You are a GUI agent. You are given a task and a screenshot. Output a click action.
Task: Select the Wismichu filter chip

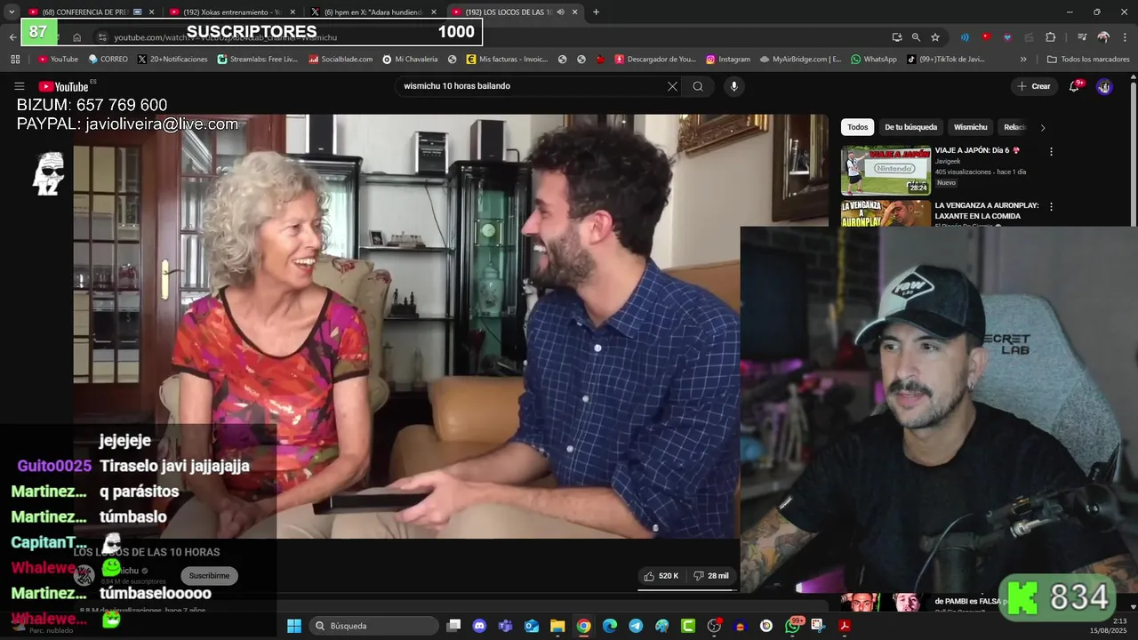click(970, 127)
